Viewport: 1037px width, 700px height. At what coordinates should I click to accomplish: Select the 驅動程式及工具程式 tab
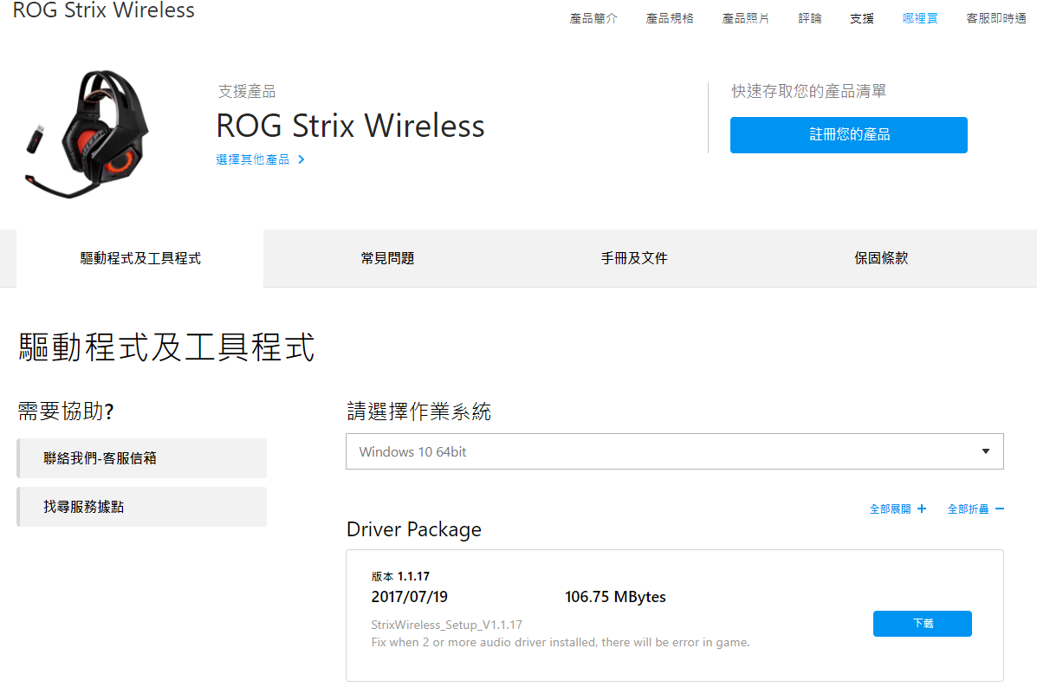click(140, 259)
